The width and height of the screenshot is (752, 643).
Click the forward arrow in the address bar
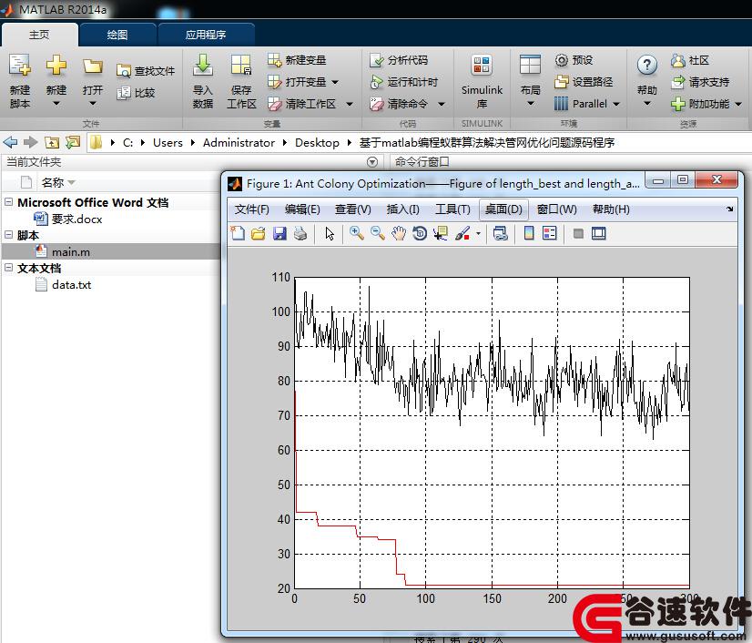click(x=31, y=142)
